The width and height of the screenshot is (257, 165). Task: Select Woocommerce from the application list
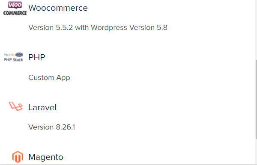(x=58, y=8)
